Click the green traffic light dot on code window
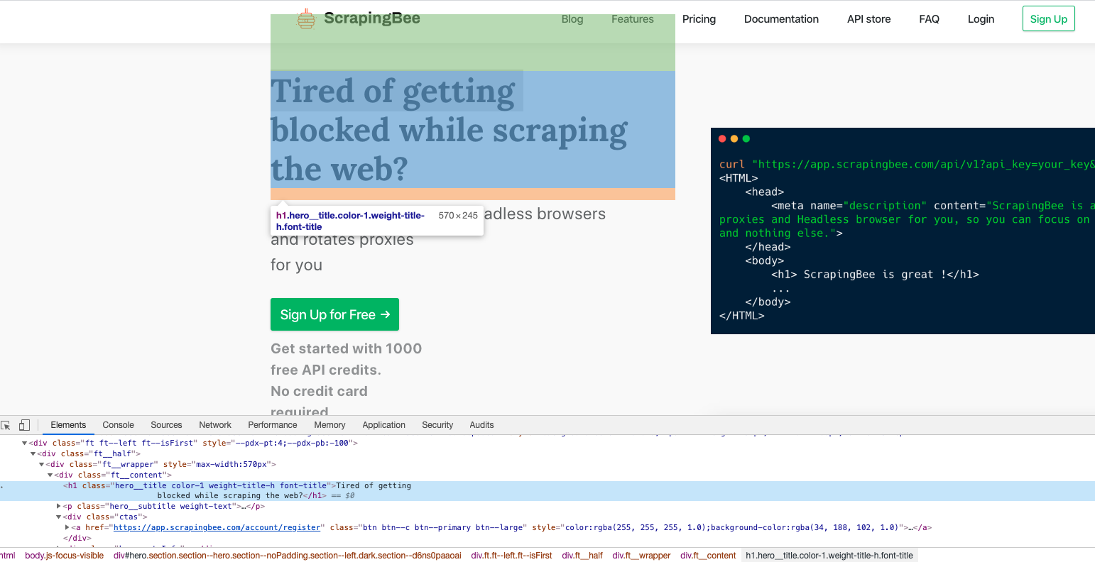Screen dimensions: 1095x562 [x=746, y=138]
